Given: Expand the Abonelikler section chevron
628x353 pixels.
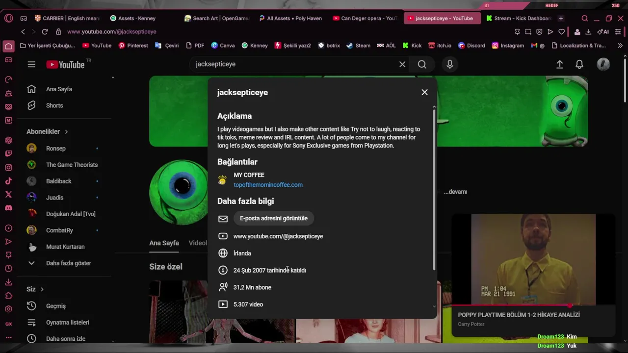Looking at the screenshot, I should (66, 131).
